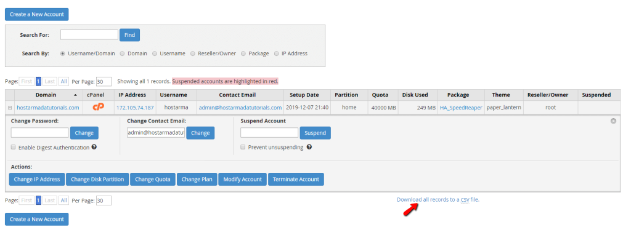Open cPanel via the orange cP icon
Image resolution: width=631 pixels, height=238 pixels.
tap(98, 107)
